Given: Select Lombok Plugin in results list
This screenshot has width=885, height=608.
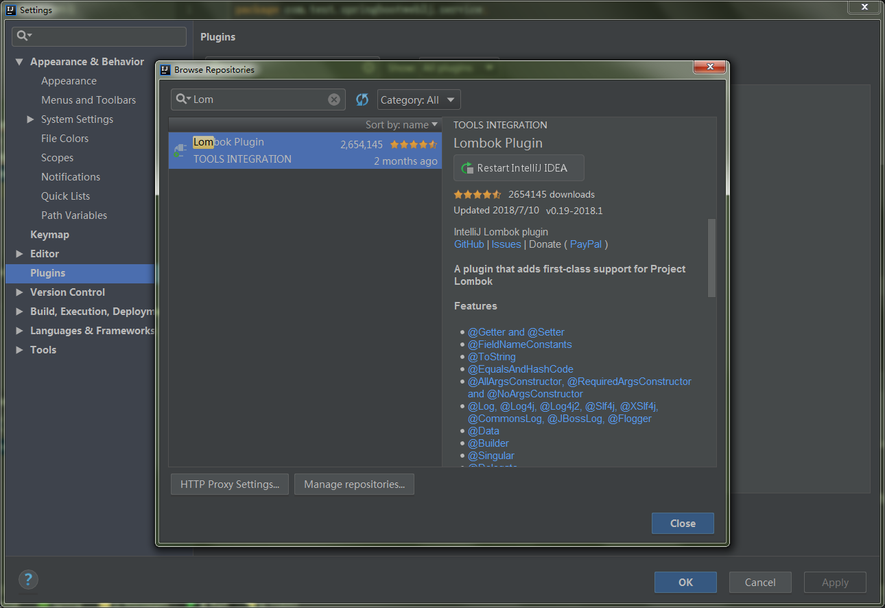Looking at the screenshot, I should click(305, 150).
